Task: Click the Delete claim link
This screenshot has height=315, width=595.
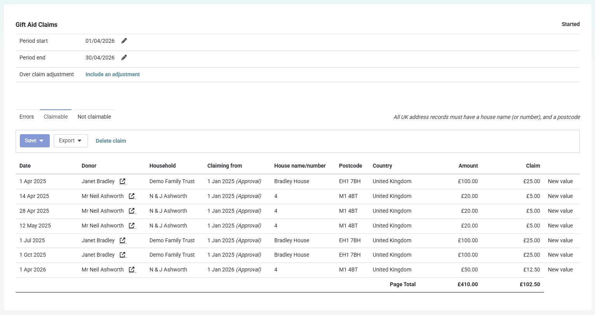Action: tap(111, 141)
